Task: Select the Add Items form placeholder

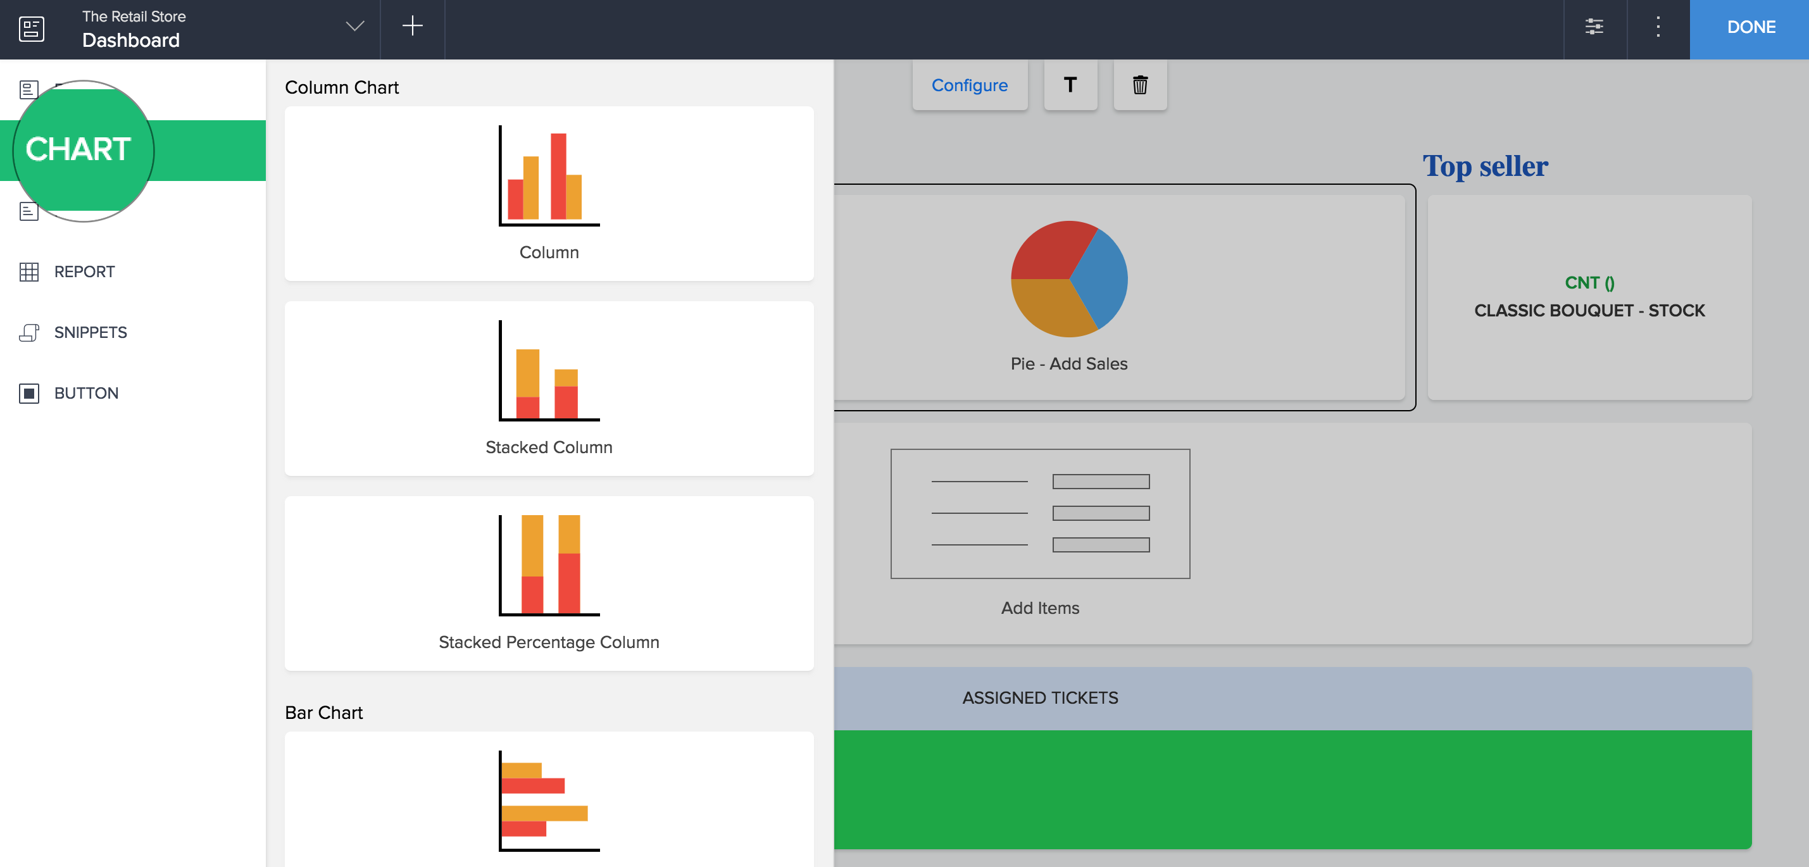Action: (x=1039, y=513)
